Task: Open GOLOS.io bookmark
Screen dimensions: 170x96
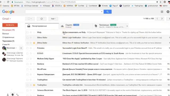Action: pos(57,6)
